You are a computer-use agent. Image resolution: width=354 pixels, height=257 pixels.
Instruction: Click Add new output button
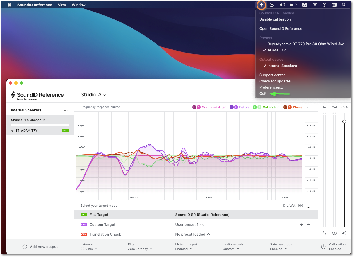tap(40, 247)
